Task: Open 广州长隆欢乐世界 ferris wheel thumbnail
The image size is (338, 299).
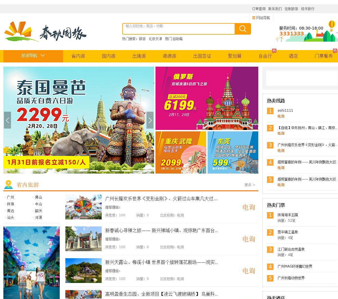Action: point(83,207)
